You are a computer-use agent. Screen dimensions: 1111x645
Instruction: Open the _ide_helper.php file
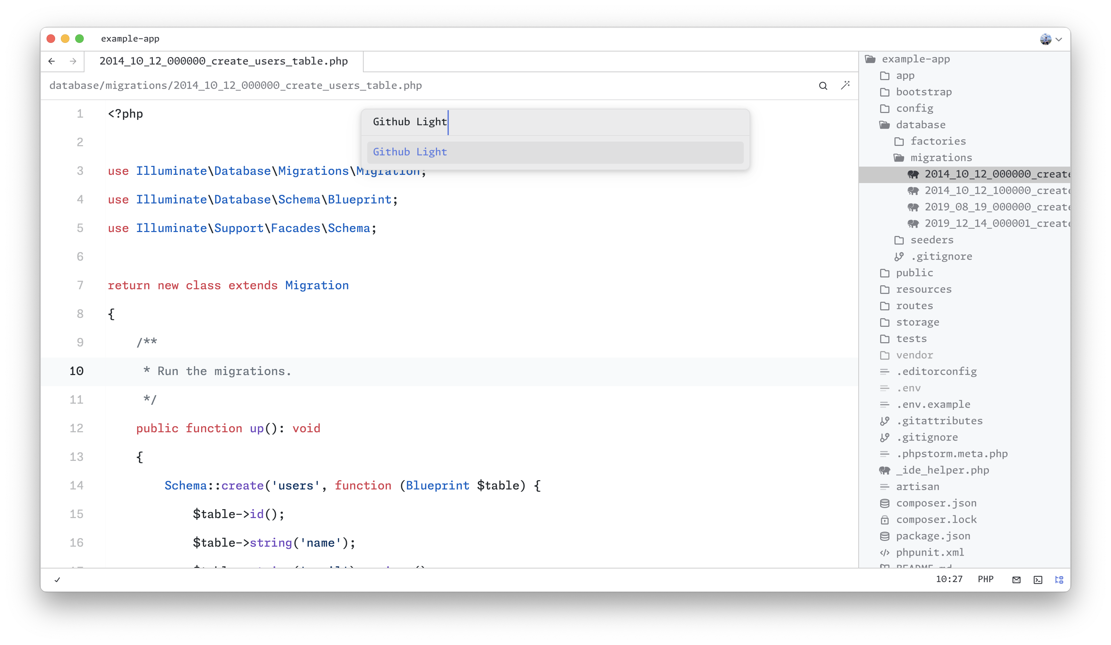pyautogui.click(x=942, y=470)
